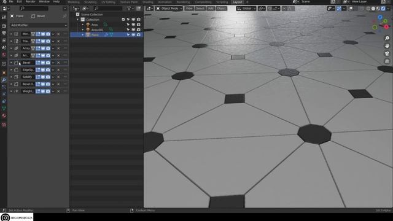
Task: Click the properties editor search field
Action: coord(34,9)
